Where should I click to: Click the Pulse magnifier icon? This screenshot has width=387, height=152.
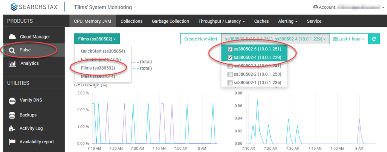tap(12, 50)
